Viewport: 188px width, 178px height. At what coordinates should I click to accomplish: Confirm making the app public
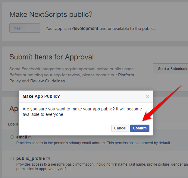point(140,128)
